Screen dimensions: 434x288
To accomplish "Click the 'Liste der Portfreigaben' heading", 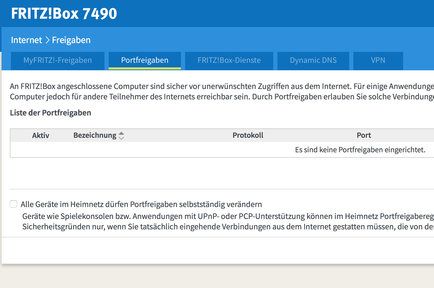I will tap(51, 113).
